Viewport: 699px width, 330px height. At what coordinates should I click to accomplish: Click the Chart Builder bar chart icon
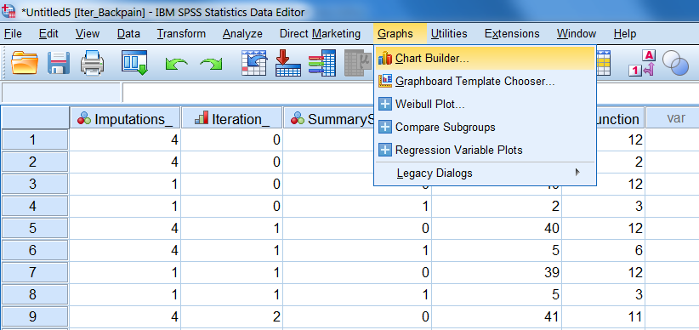pos(384,58)
